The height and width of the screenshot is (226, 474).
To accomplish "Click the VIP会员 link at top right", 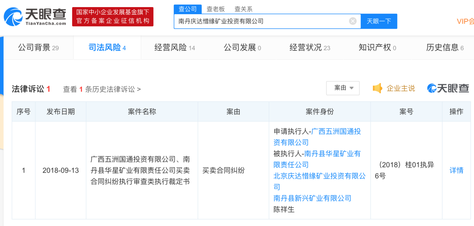I will pyautogui.click(x=465, y=21).
